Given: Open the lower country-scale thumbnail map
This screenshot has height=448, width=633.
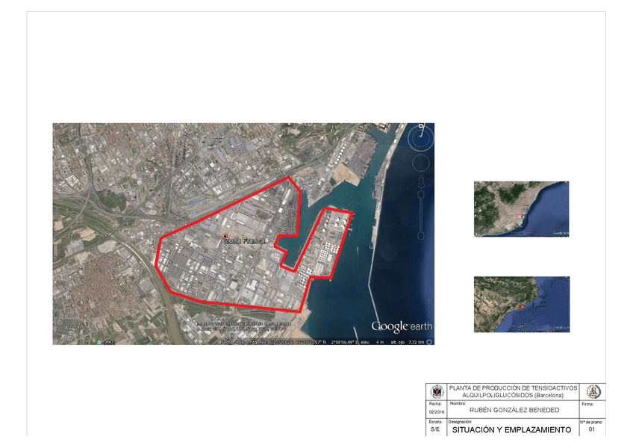Looking at the screenshot, I should (x=521, y=304).
